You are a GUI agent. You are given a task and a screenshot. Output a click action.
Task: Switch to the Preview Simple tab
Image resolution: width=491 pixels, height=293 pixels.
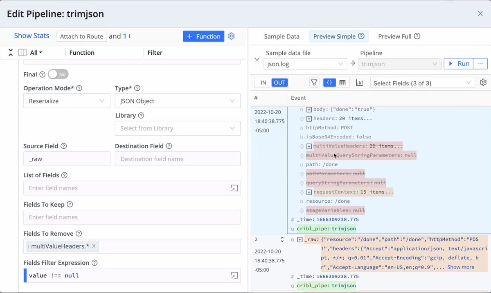339,36
